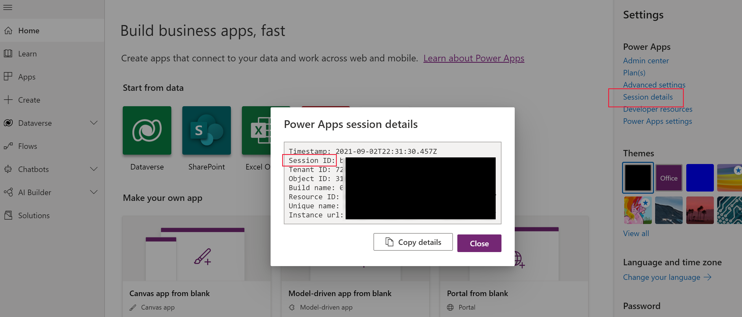Select the dark black theme swatch

pos(637,178)
